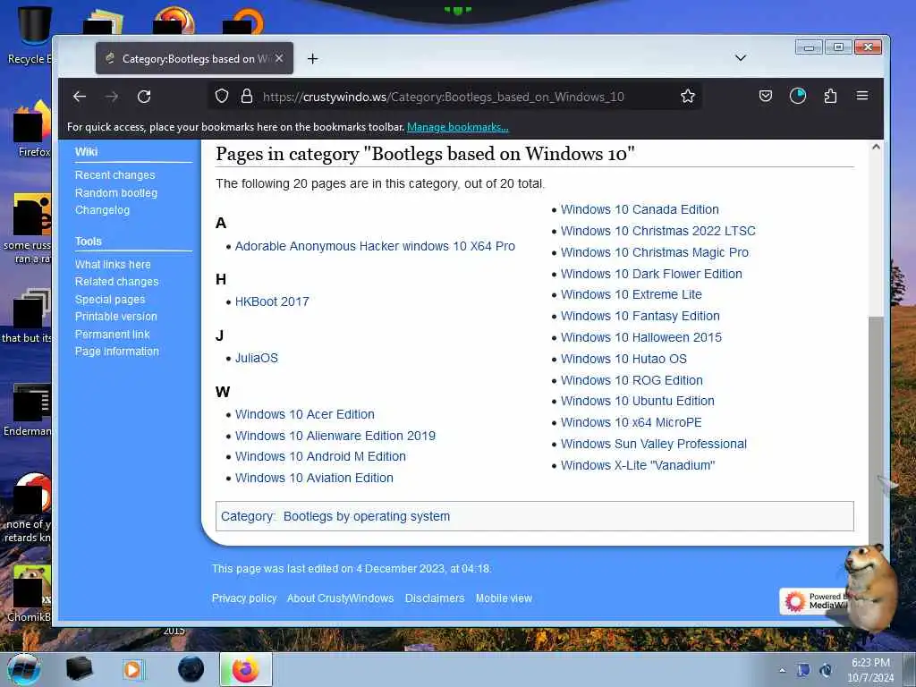
Task: Open the Manage bookmarks link
Action: 457,127
